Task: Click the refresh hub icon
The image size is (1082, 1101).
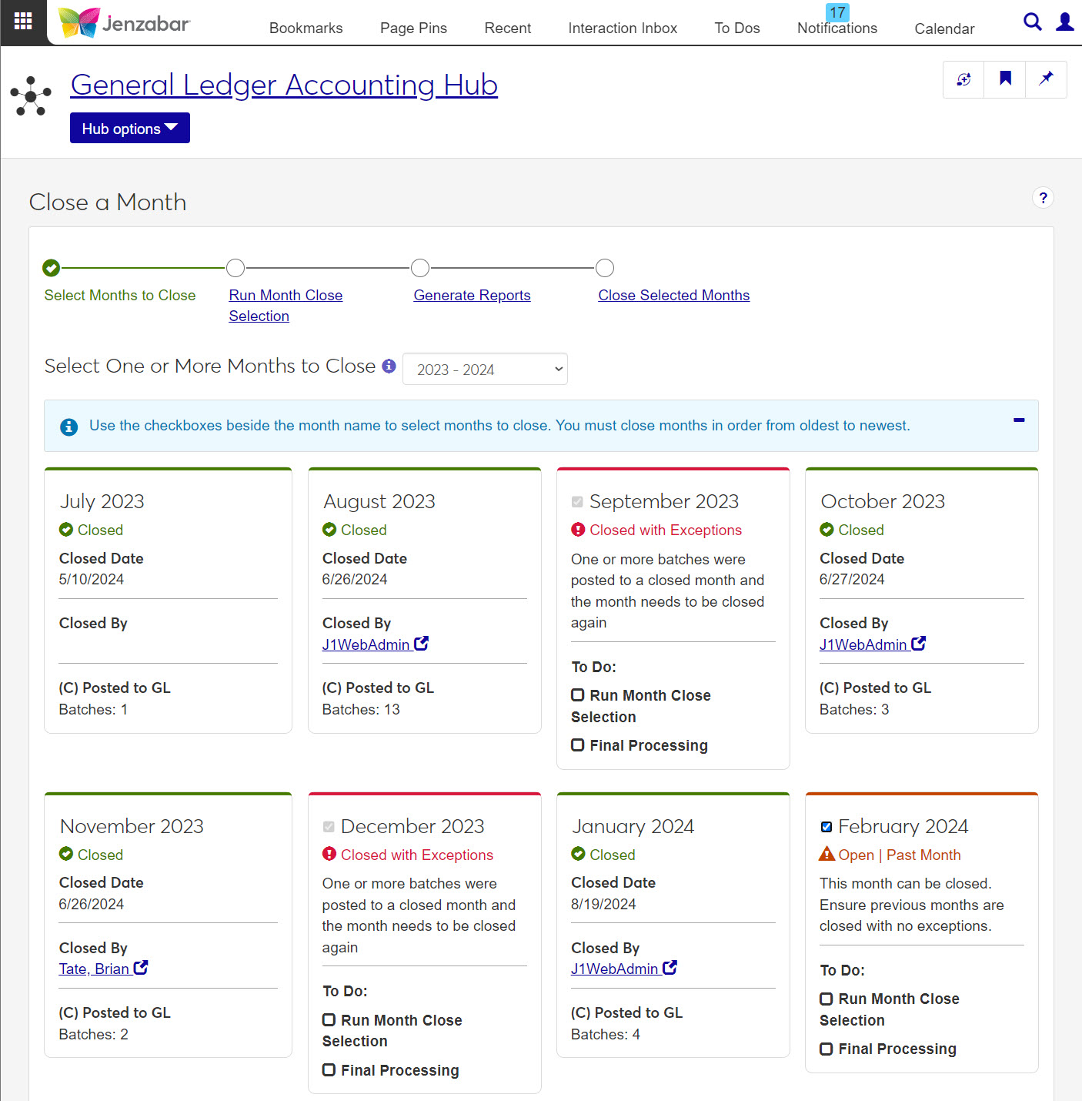Action: 963,79
